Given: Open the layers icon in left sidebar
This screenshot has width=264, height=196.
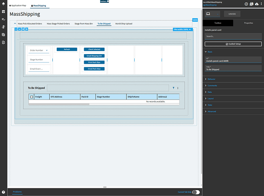Looking at the screenshot, I should tap(4, 4).
